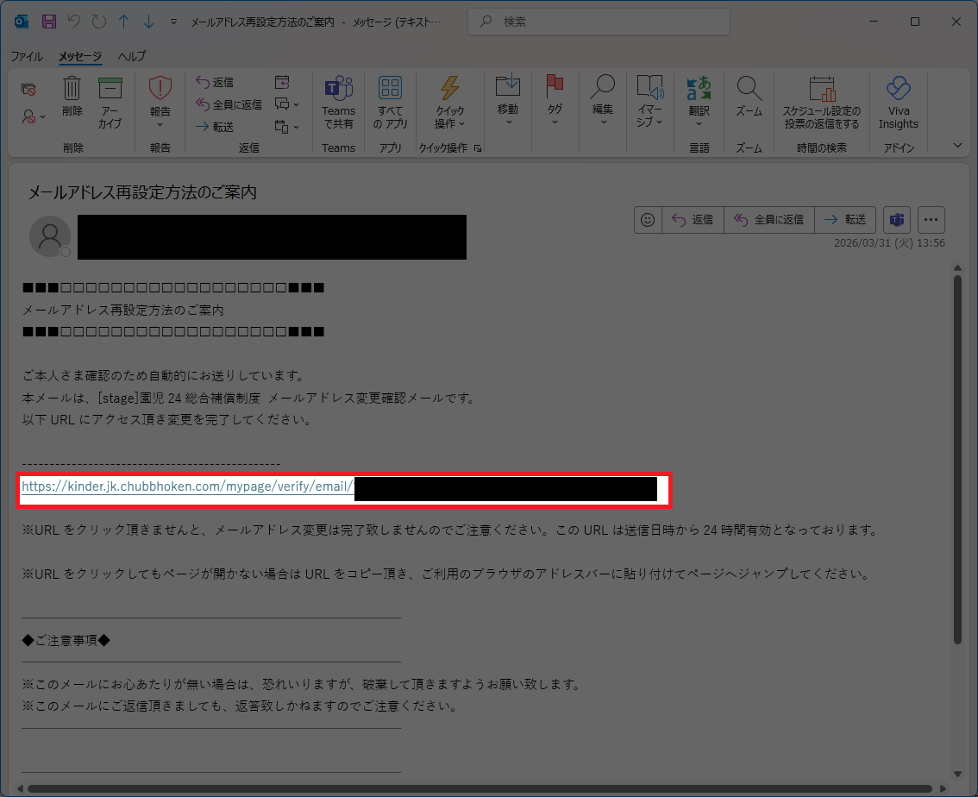Click Share to Teams icon in ribbon
Viewport: 978px width, 797px height.
click(x=338, y=90)
